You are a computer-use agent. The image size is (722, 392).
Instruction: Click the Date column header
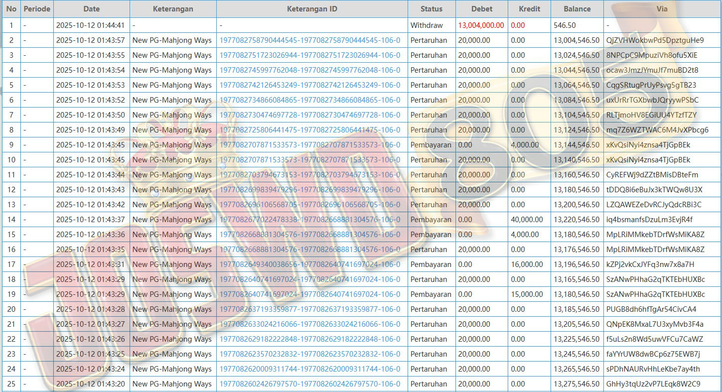coord(91,9)
